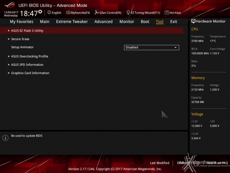Click the Hot Keys button

[173, 13]
